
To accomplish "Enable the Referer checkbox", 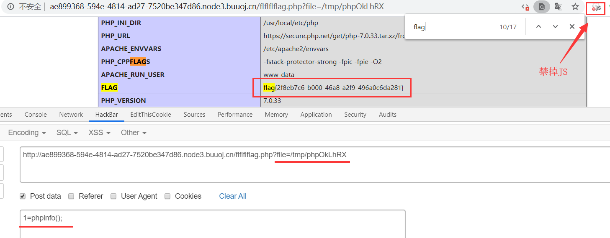I will click(71, 196).
